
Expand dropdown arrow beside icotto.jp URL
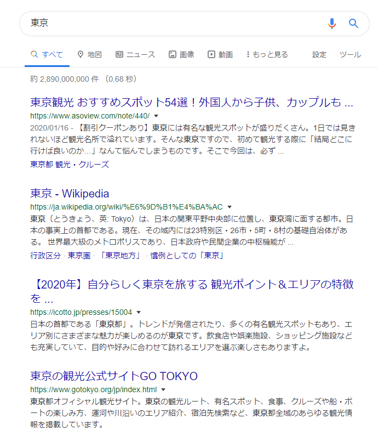pyautogui.click(x=139, y=312)
